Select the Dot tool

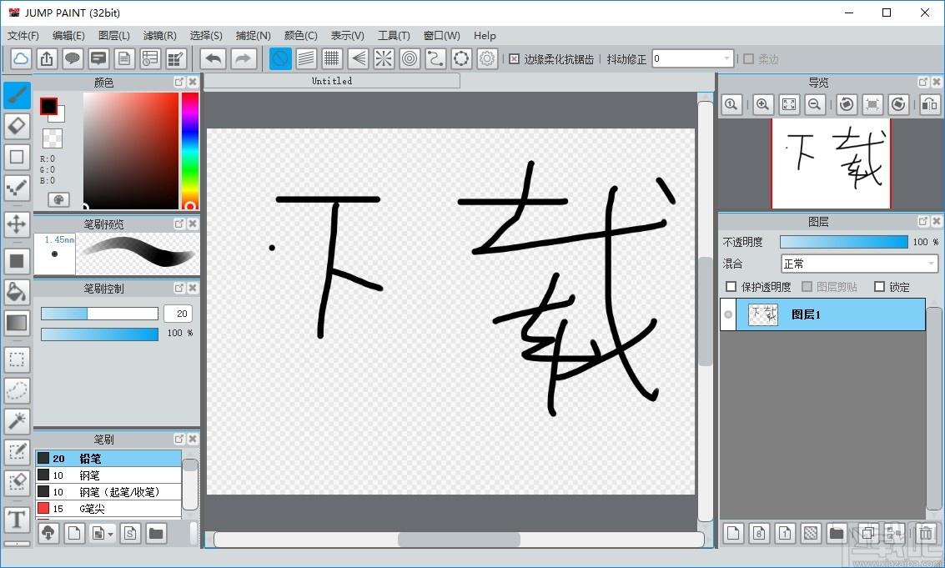tap(17, 188)
